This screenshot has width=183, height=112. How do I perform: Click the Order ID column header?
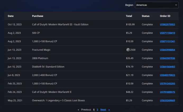[165, 16]
